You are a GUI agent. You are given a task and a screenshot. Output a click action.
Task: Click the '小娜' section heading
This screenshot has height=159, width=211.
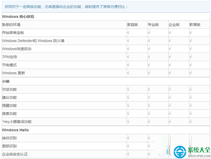(6, 81)
